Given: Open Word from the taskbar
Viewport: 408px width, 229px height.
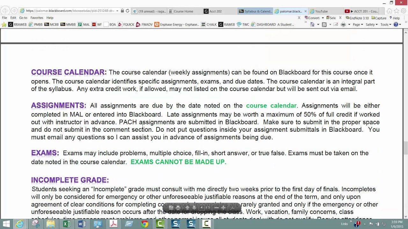Looking at the screenshot, I should point(82,224).
